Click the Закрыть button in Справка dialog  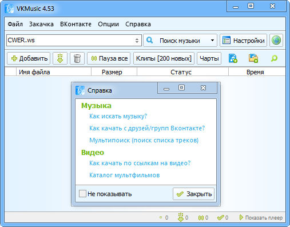(x=194, y=194)
